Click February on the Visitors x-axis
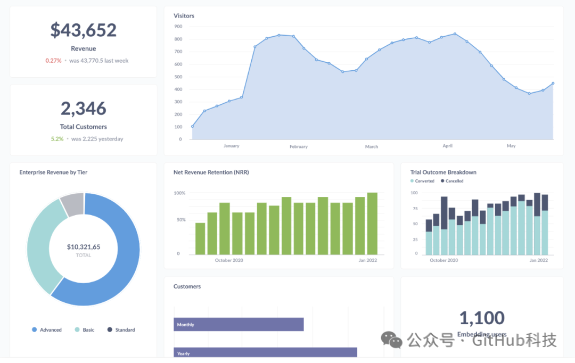 tap(299, 146)
